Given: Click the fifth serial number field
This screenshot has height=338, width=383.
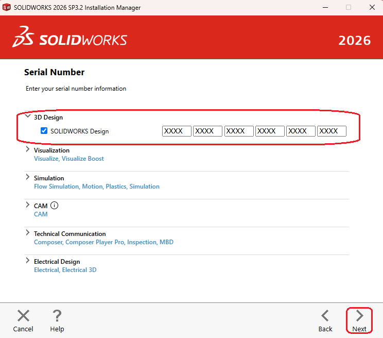Looking at the screenshot, I should pyautogui.click(x=301, y=131).
